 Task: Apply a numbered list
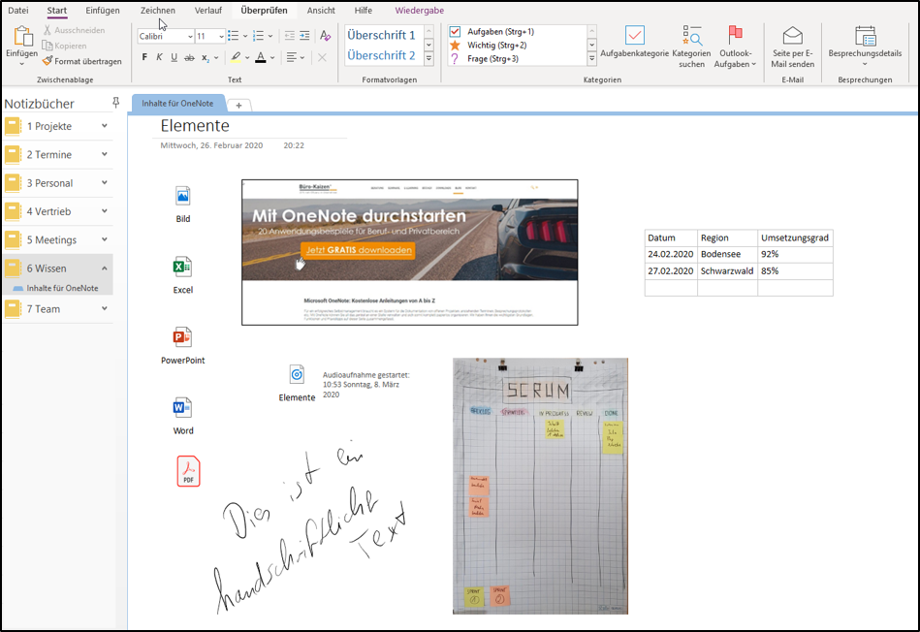(258, 37)
